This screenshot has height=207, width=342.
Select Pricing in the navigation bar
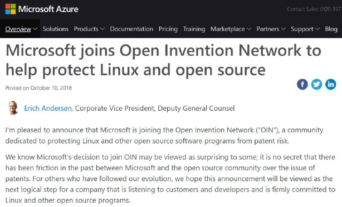(168, 29)
